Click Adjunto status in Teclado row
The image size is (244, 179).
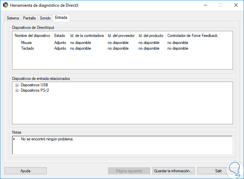60,48
